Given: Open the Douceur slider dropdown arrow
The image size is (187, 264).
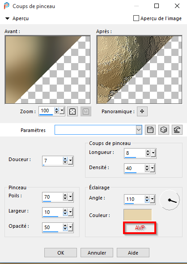Looking at the screenshot, I should tap(71, 161).
